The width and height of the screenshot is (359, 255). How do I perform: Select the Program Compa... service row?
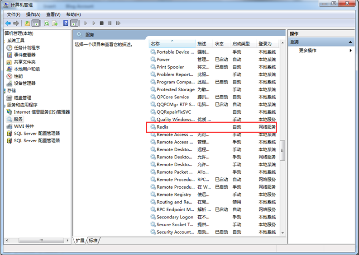pos(213,82)
